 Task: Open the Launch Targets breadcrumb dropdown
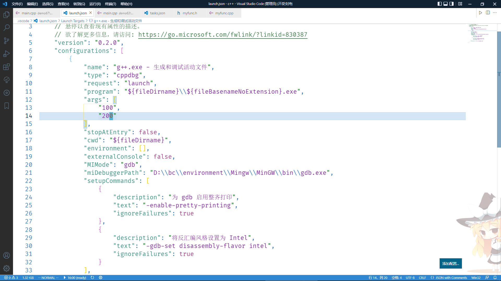click(73, 21)
